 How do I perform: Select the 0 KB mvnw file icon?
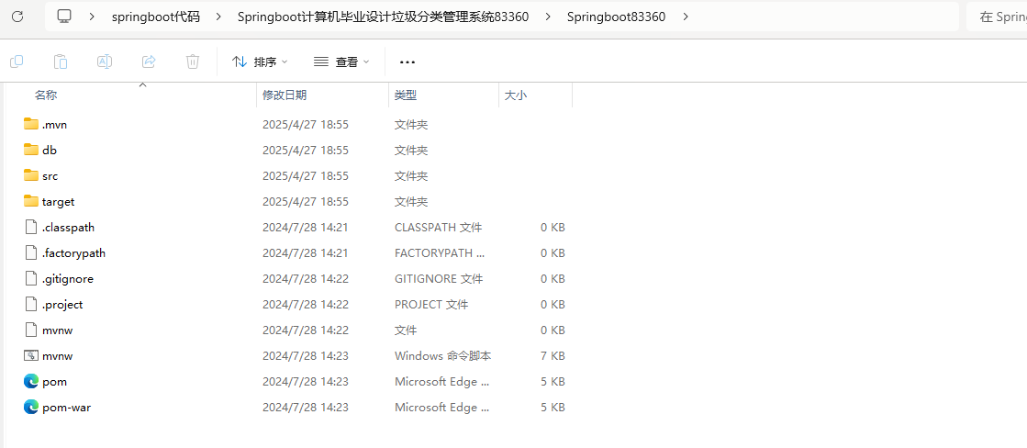click(x=31, y=330)
